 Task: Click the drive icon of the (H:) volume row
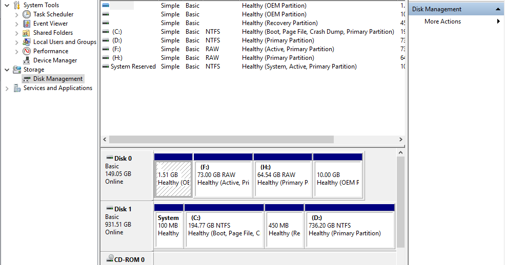point(106,58)
